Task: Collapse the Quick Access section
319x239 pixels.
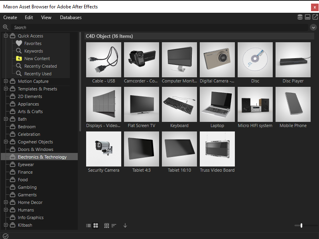Action: [6, 35]
